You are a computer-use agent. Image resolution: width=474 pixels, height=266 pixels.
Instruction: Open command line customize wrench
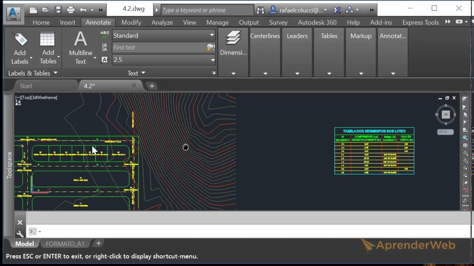click(20, 233)
